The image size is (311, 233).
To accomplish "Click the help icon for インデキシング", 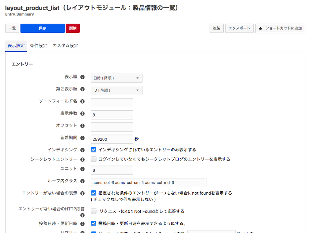I will coord(82,149).
